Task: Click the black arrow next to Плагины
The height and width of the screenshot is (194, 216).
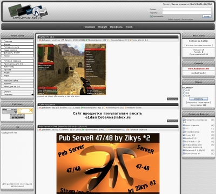Action: point(32,94)
